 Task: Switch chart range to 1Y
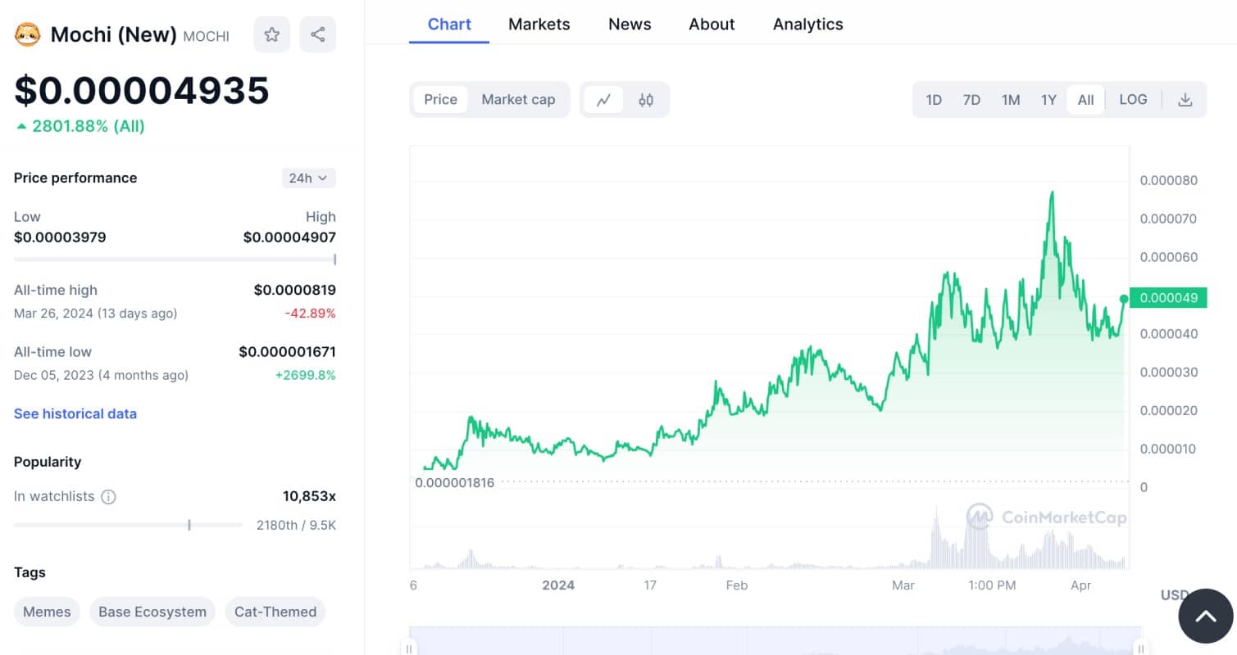[1048, 100]
